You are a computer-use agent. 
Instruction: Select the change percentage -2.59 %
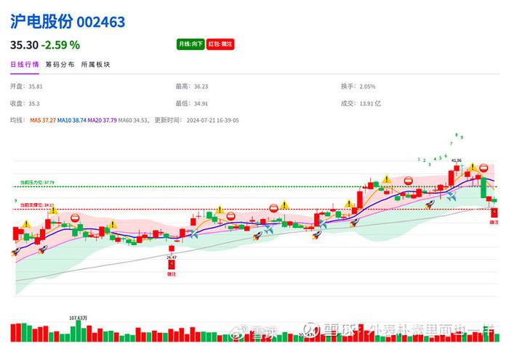[60, 45]
